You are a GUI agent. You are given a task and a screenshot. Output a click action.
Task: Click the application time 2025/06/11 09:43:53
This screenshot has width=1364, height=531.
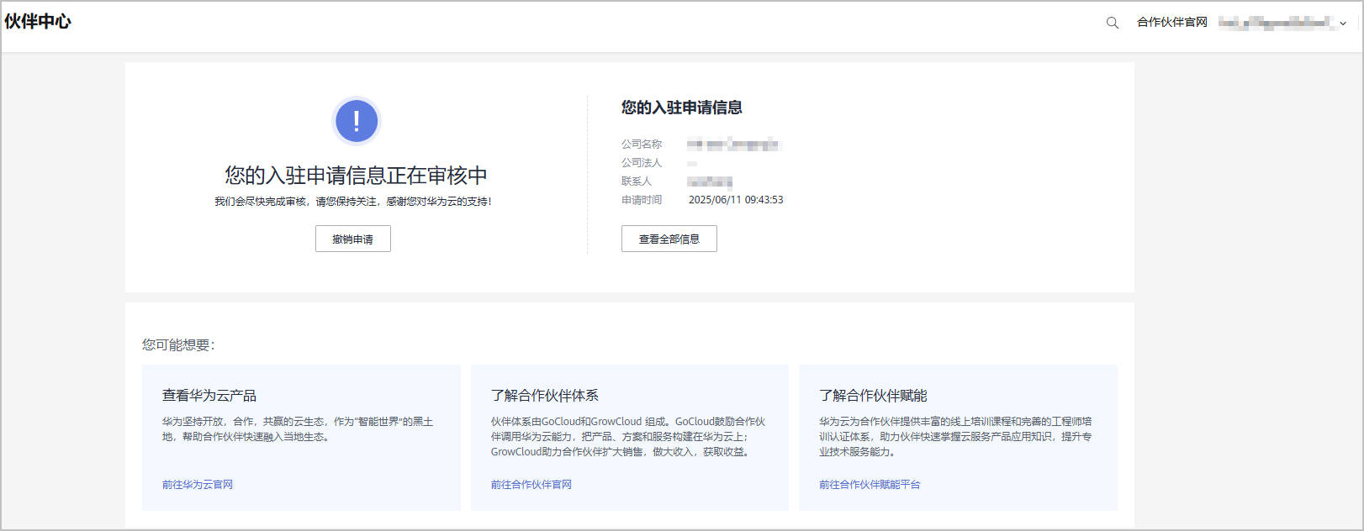click(x=736, y=200)
